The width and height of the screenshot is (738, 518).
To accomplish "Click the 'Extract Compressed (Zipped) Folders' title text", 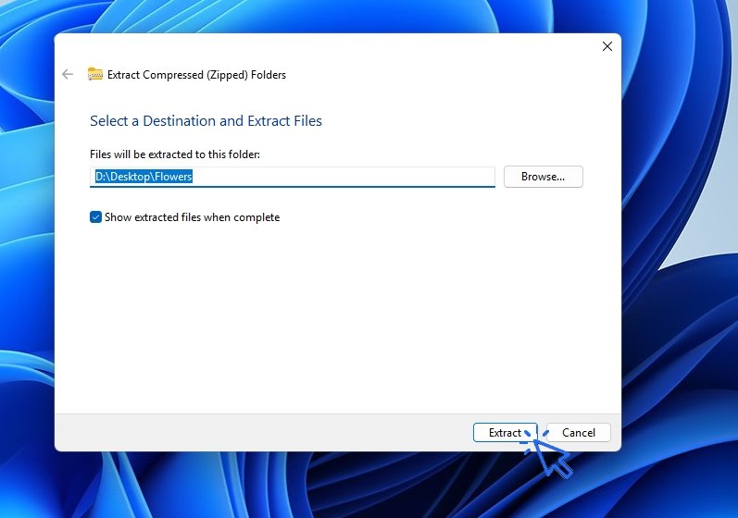I will [196, 75].
